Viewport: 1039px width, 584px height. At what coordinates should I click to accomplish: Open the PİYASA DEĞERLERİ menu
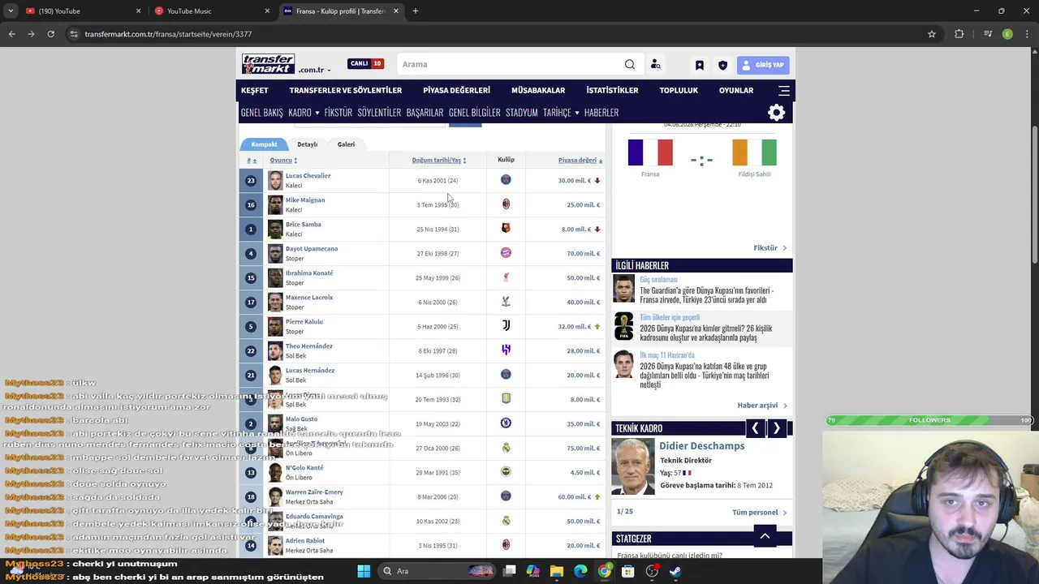[x=456, y=90]
